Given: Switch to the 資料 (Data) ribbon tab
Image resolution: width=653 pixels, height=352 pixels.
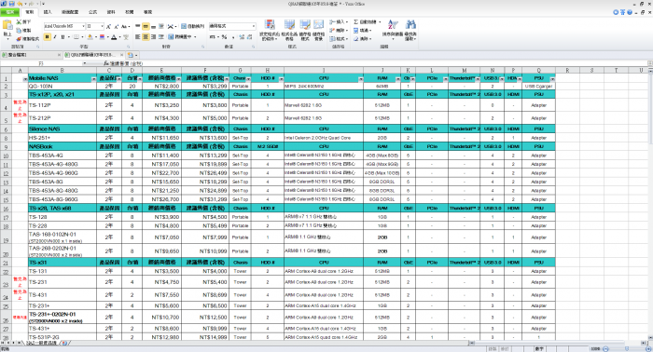Looking at the screenshot, I should pos(111,12).
